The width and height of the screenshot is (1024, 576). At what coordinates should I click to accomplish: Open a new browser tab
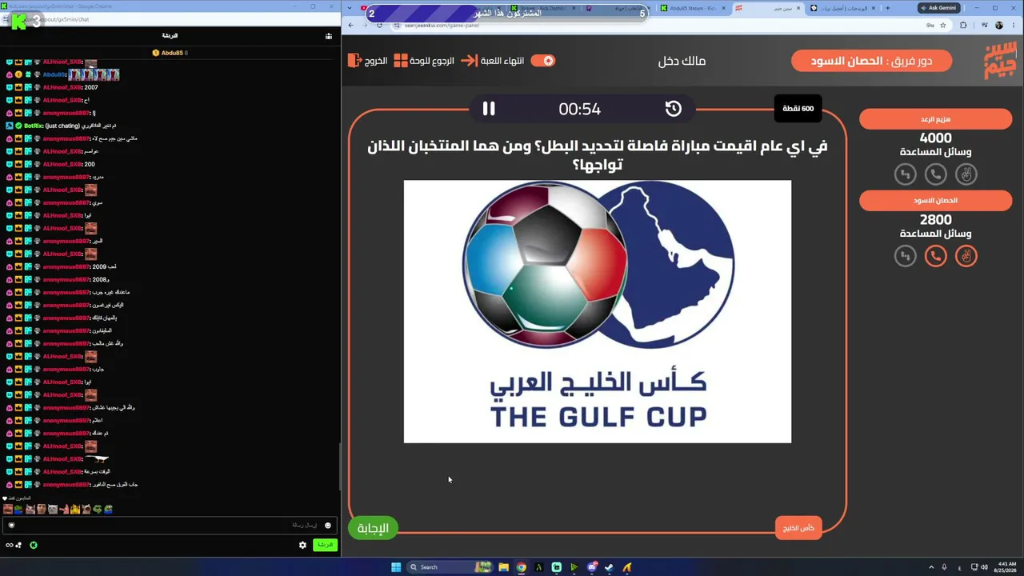pos(887,8)
